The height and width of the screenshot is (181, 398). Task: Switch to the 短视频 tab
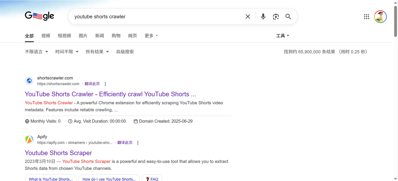(x=64, y=36)
